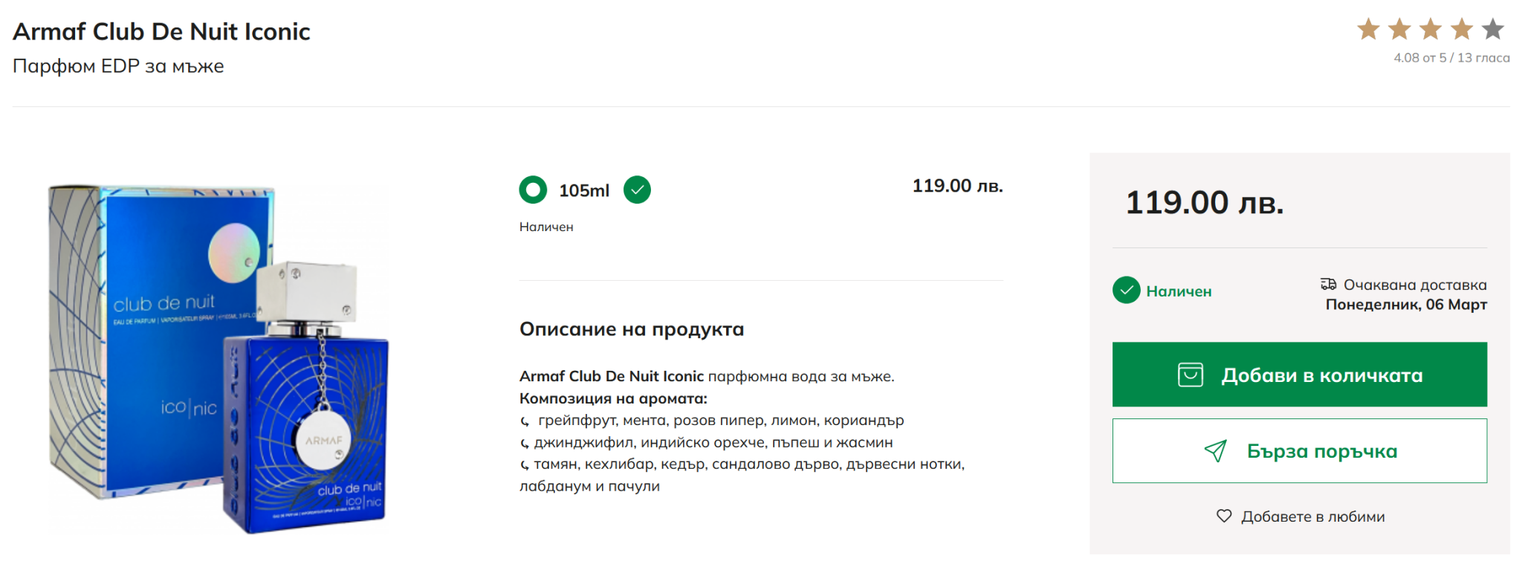Click the first gold rating star
This screenshot has width=1522, height=570.
pos(1368,30)
